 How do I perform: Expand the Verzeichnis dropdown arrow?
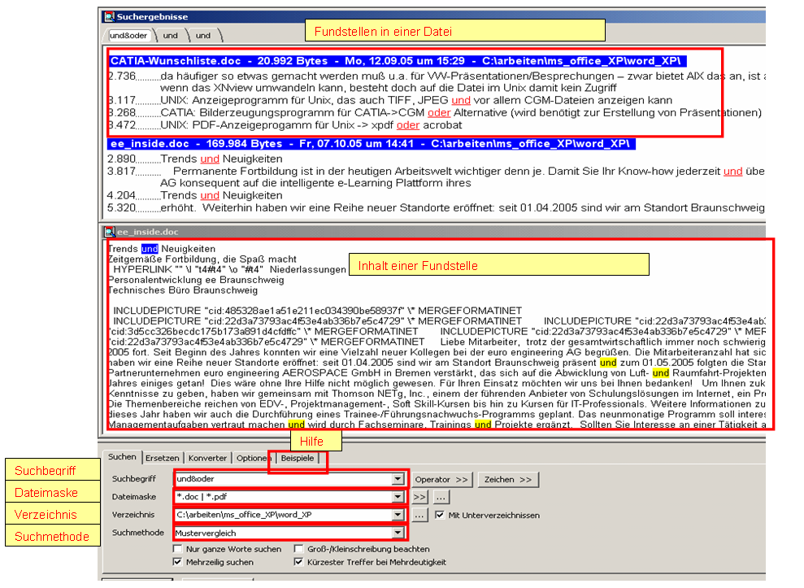pyautogui.click(x=398, y=515)
